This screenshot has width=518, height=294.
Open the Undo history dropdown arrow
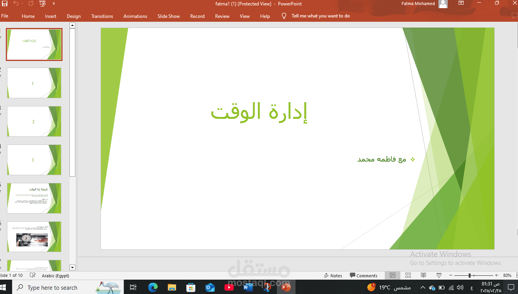[x=23, y=3]
